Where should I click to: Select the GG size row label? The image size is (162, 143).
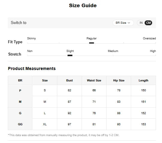[20, 124]
